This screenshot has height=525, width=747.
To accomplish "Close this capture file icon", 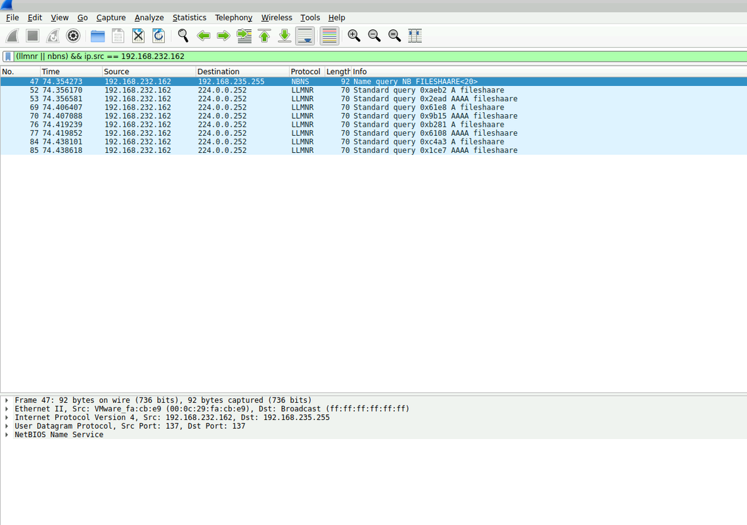I will coord(138,35).
